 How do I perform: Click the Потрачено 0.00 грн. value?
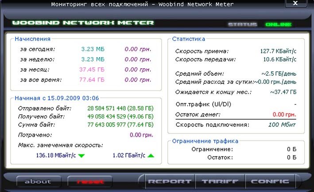point(141,135)
